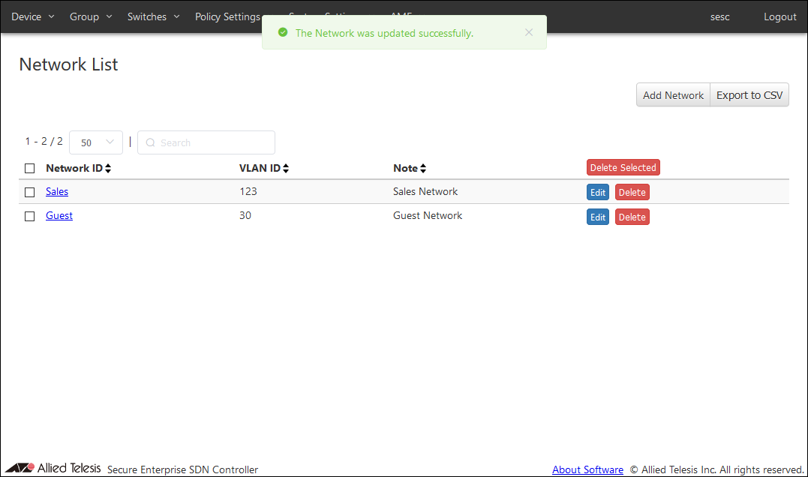This screenshot has width=808, height=477.
Task: Open the About Software link
Action: (x=587, y=469)
